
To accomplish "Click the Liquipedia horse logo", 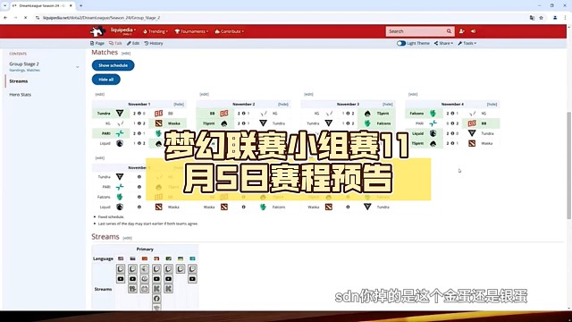I will click(x=97, y=31).
